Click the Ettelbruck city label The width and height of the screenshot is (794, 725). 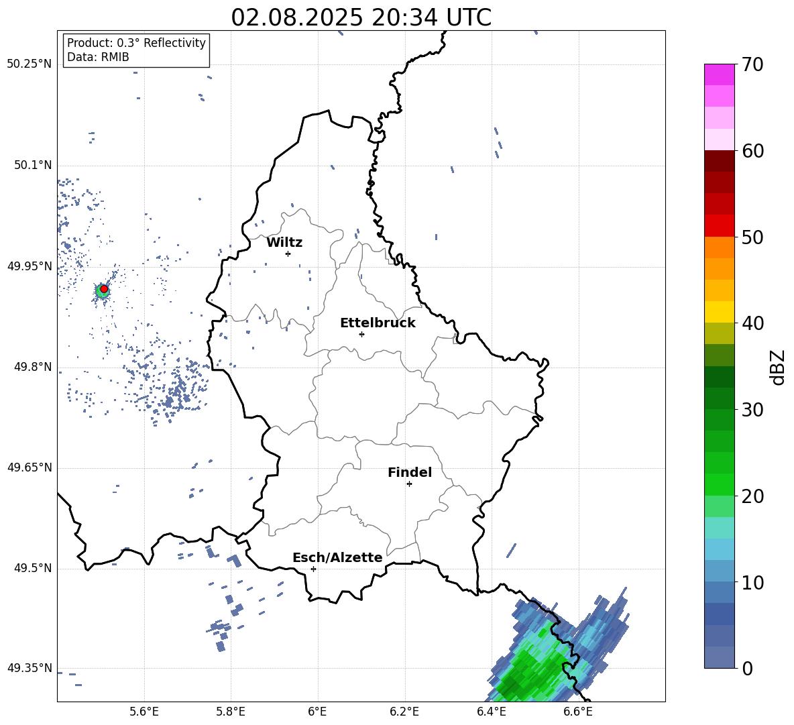pos(378,323)
